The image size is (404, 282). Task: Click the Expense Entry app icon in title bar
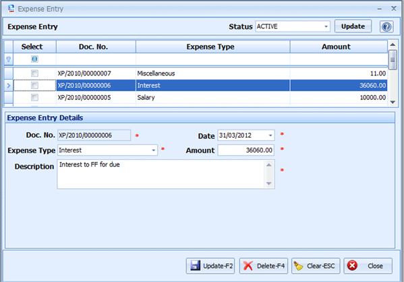11,9
